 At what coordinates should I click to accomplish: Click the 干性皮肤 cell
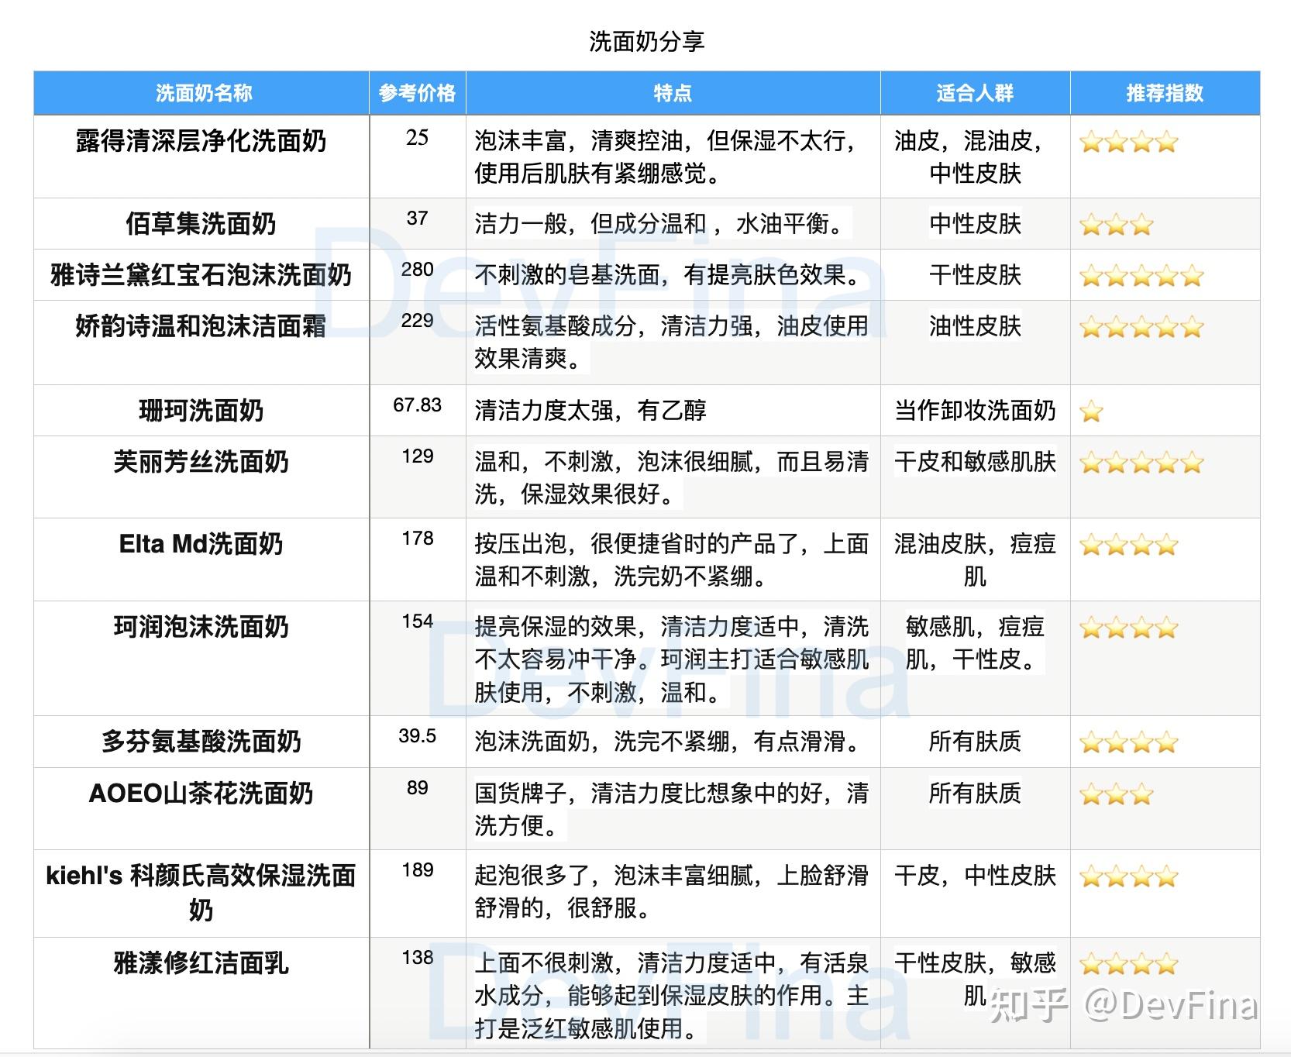(x=975, y=275)
